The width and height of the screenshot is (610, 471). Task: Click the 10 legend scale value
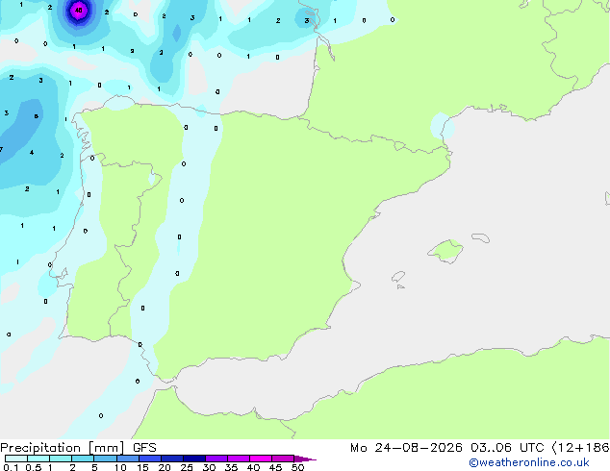pyautogui.click(x=120, y=467)
